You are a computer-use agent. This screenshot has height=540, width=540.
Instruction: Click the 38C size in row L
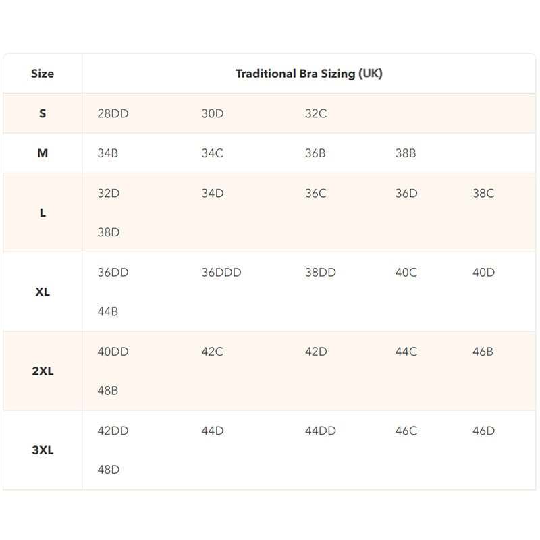click(x=483, y=193)
